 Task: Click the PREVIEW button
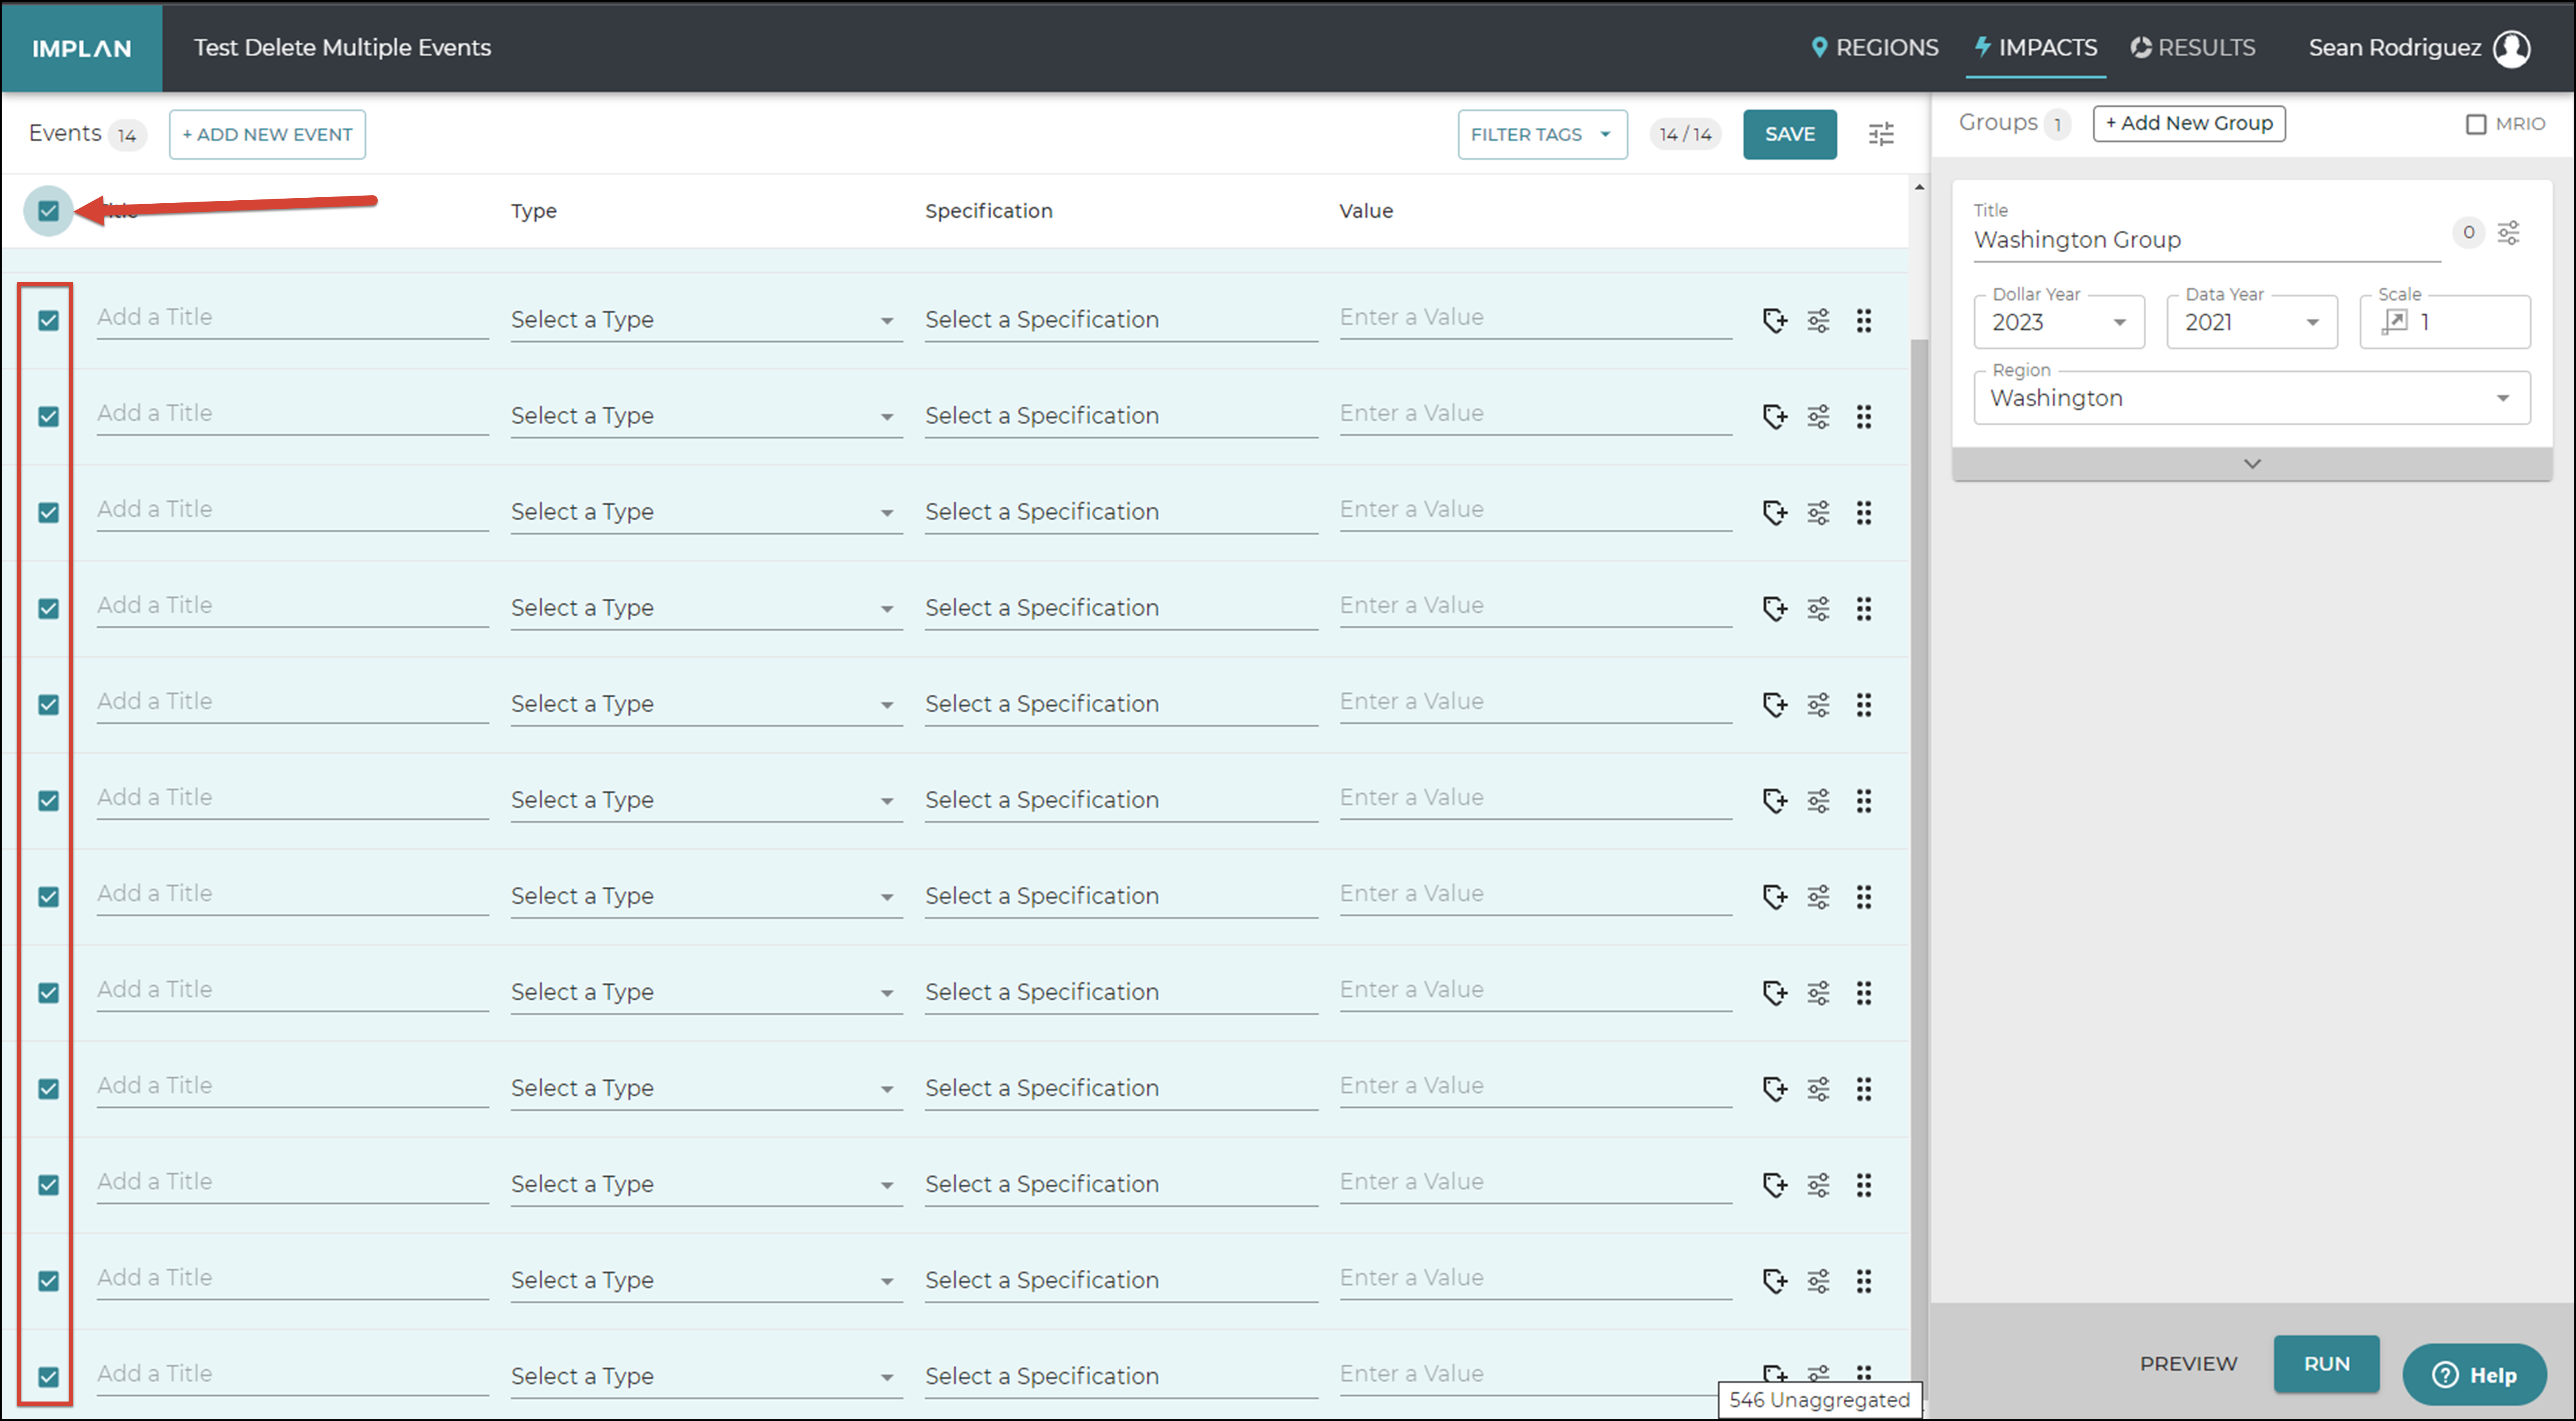[2188, 1364]
